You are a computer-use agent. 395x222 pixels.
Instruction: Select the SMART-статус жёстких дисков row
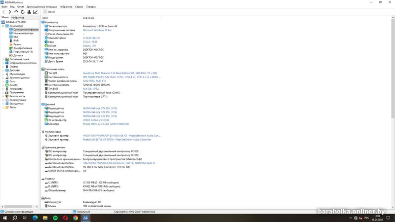coord(66,171)
